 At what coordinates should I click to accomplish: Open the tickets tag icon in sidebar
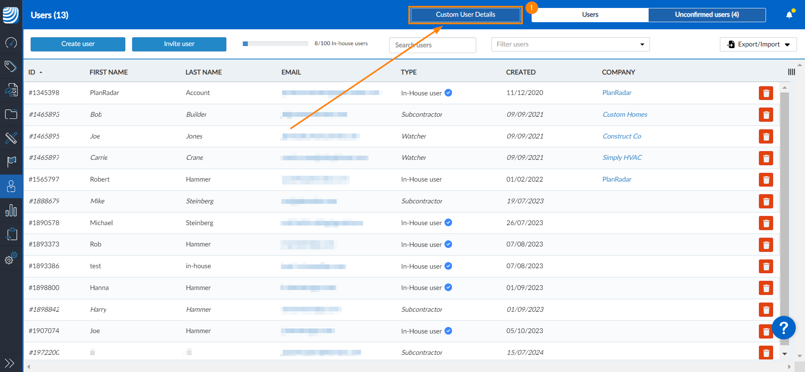[x=11, y=66]
